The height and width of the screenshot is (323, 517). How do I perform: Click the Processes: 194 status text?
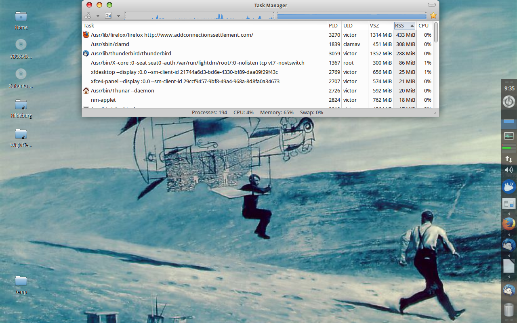point(210,113)
